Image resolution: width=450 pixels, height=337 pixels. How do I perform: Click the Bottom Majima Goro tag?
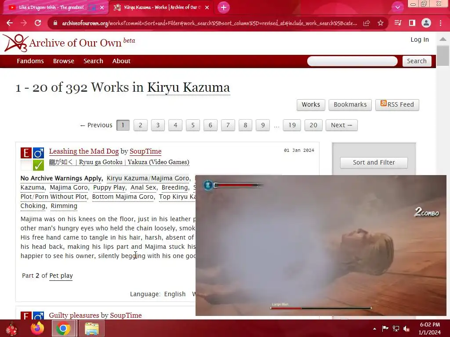(123, 197)
